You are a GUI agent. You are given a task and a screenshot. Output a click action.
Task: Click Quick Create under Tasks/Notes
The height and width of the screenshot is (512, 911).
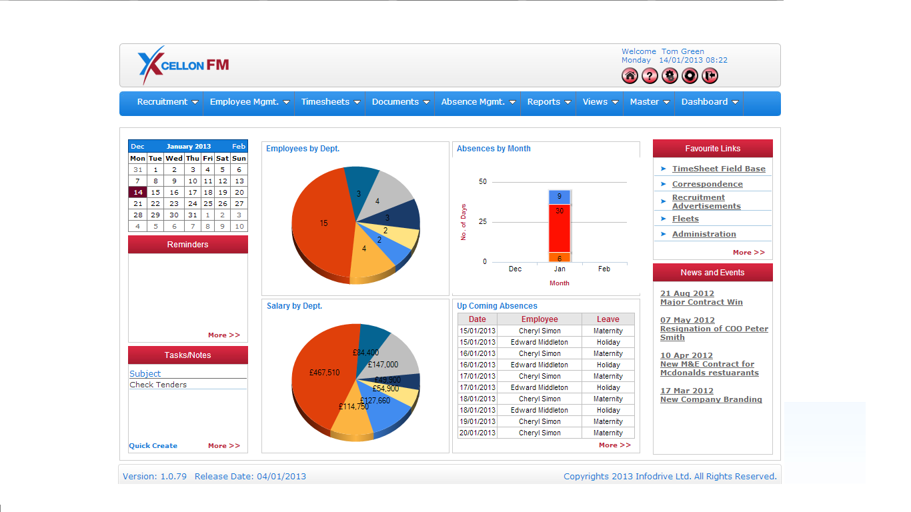153,445
